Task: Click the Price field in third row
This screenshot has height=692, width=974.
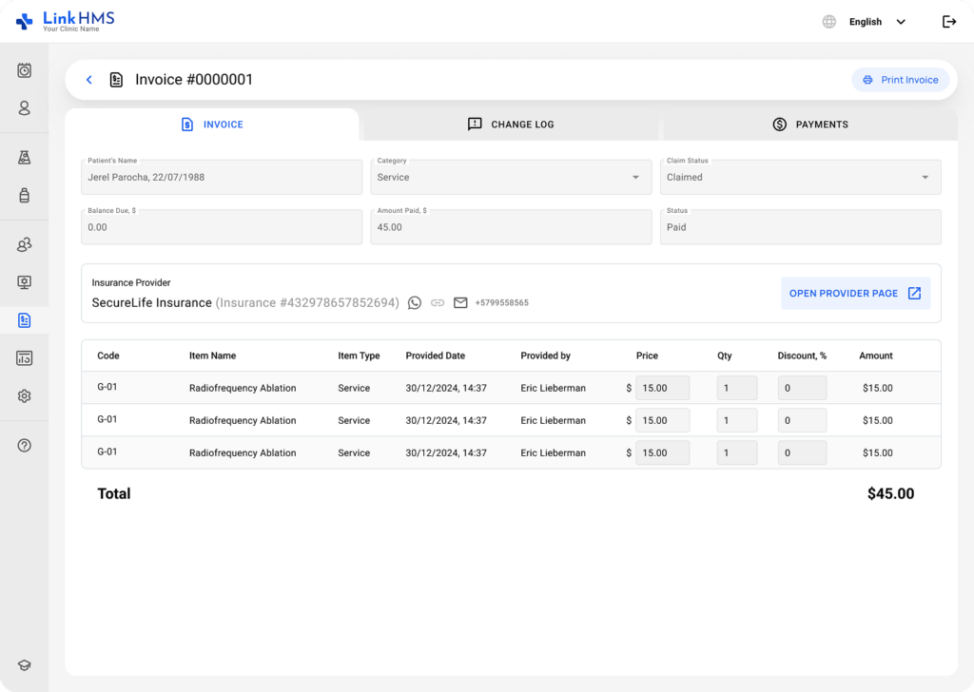Action: point(662,452)
